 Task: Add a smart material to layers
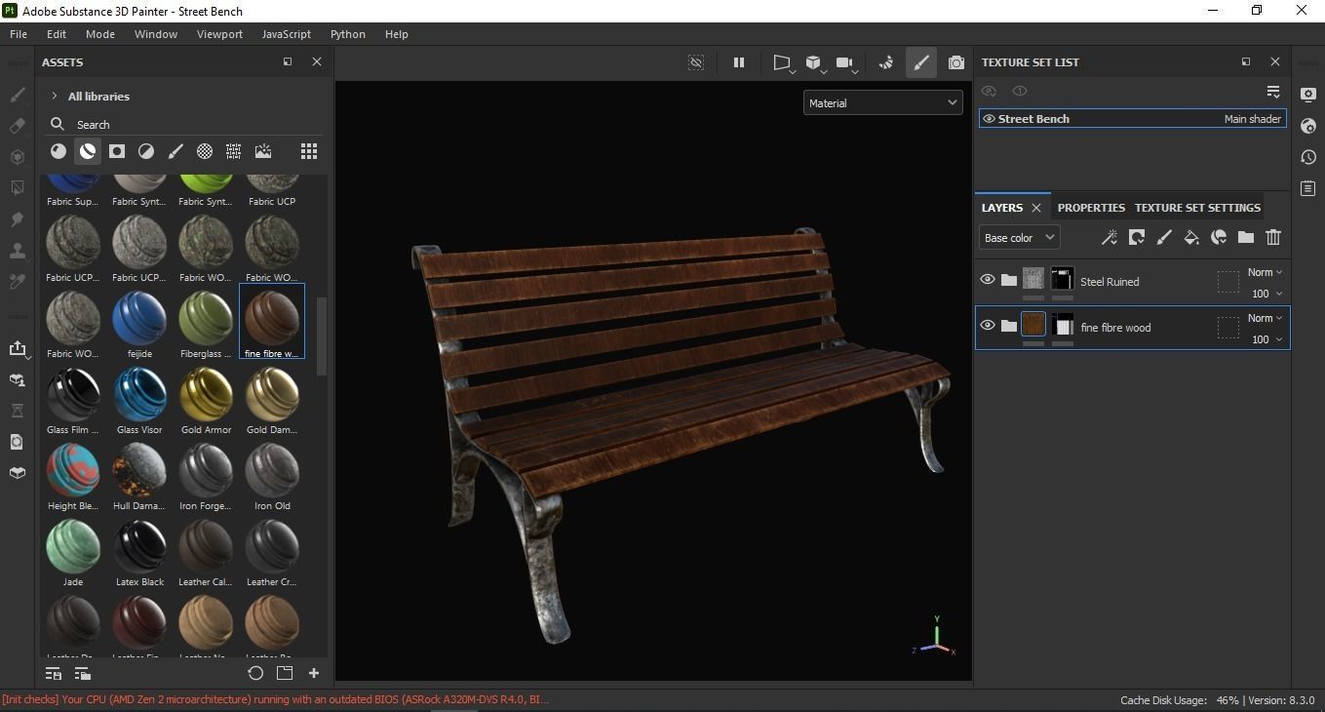coord(1219,237)
